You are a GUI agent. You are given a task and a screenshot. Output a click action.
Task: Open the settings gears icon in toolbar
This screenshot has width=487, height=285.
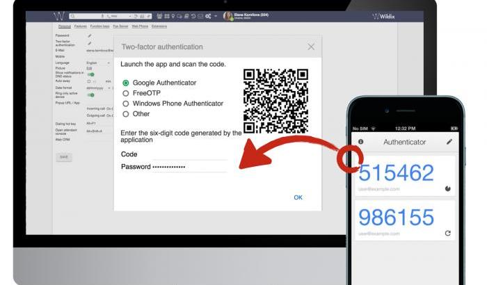[x=207, y=16]
